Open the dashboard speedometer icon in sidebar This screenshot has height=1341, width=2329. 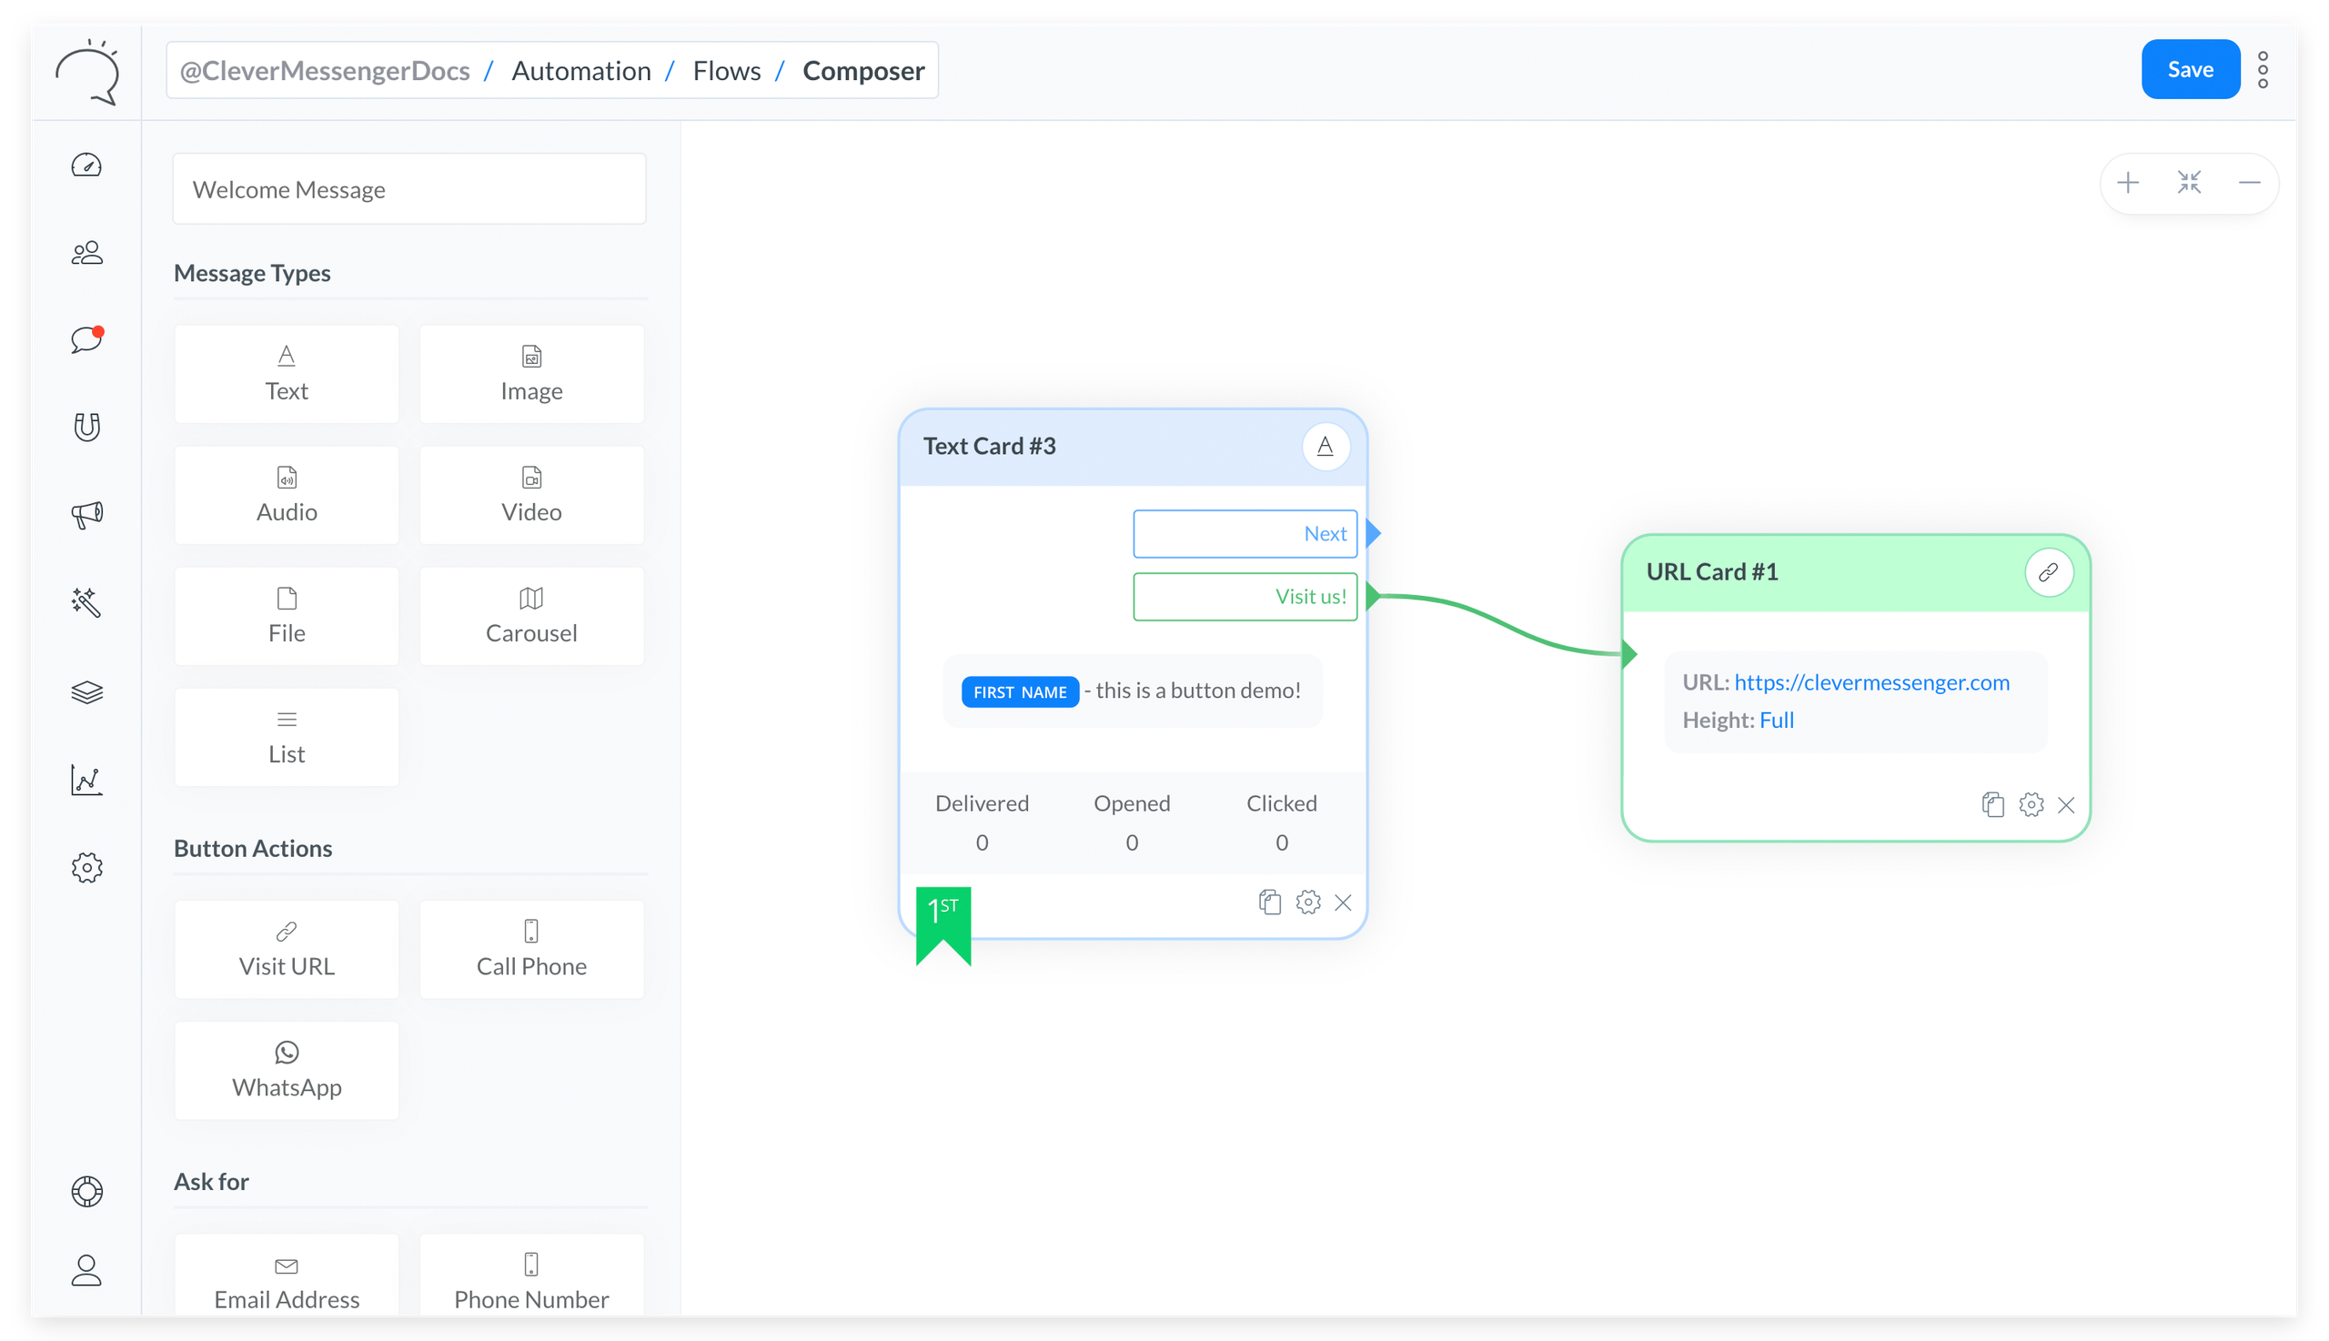pyautogui.click(x=86, y=165)
